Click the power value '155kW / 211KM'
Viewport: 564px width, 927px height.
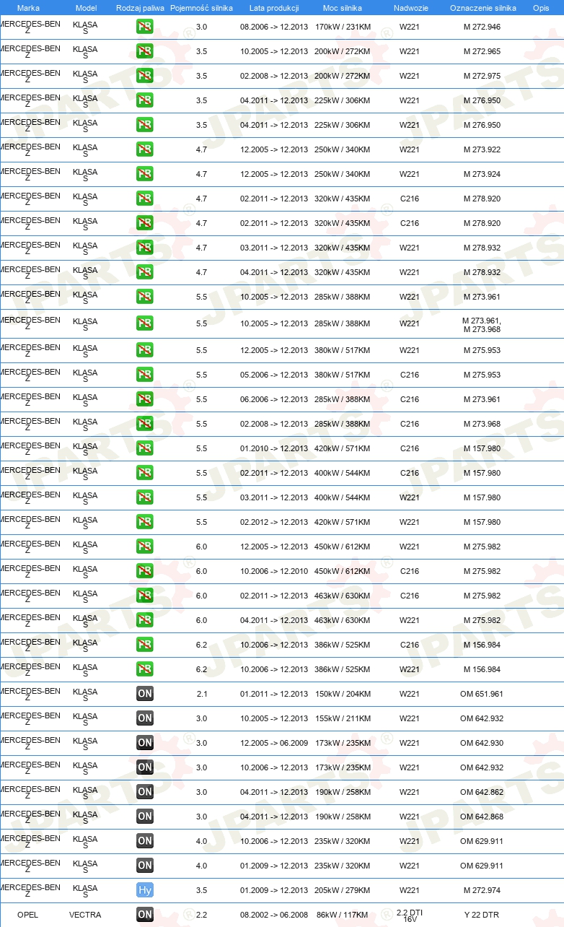click(x=343, y=718)
